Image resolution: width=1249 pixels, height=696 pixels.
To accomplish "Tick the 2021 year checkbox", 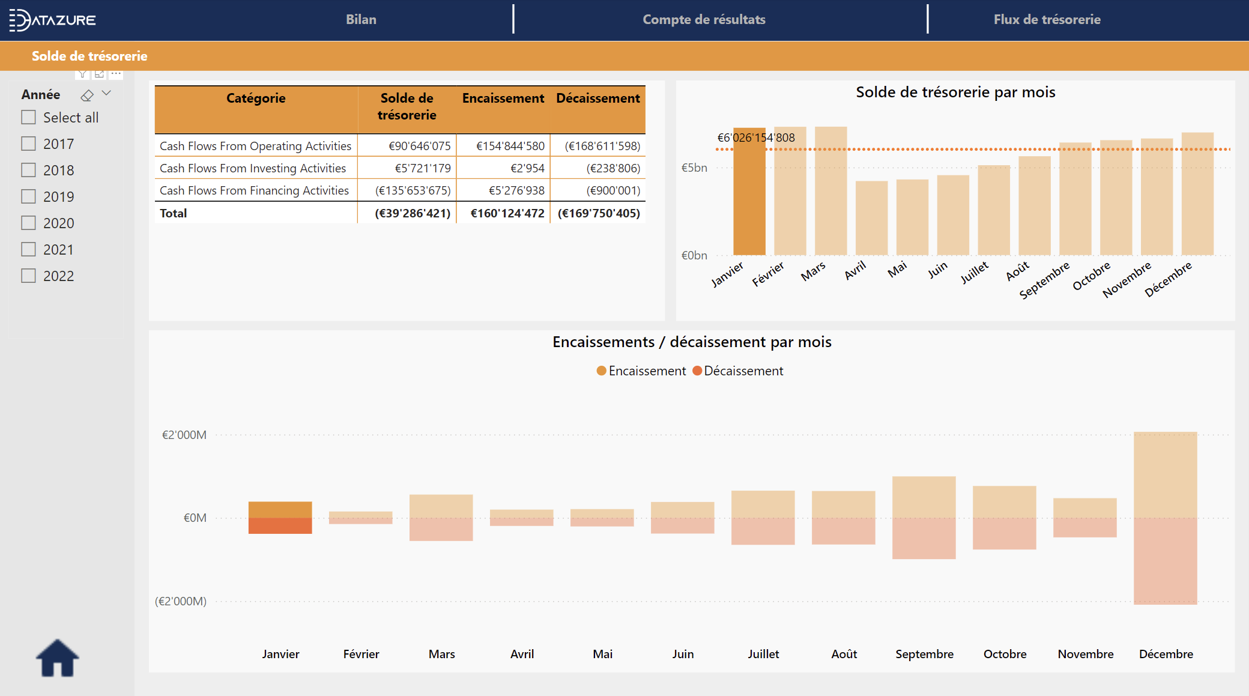I will tap(28, 249).
